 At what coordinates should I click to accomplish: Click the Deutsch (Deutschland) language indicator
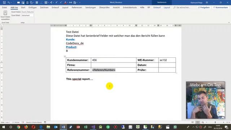click(x=34, y=122)
